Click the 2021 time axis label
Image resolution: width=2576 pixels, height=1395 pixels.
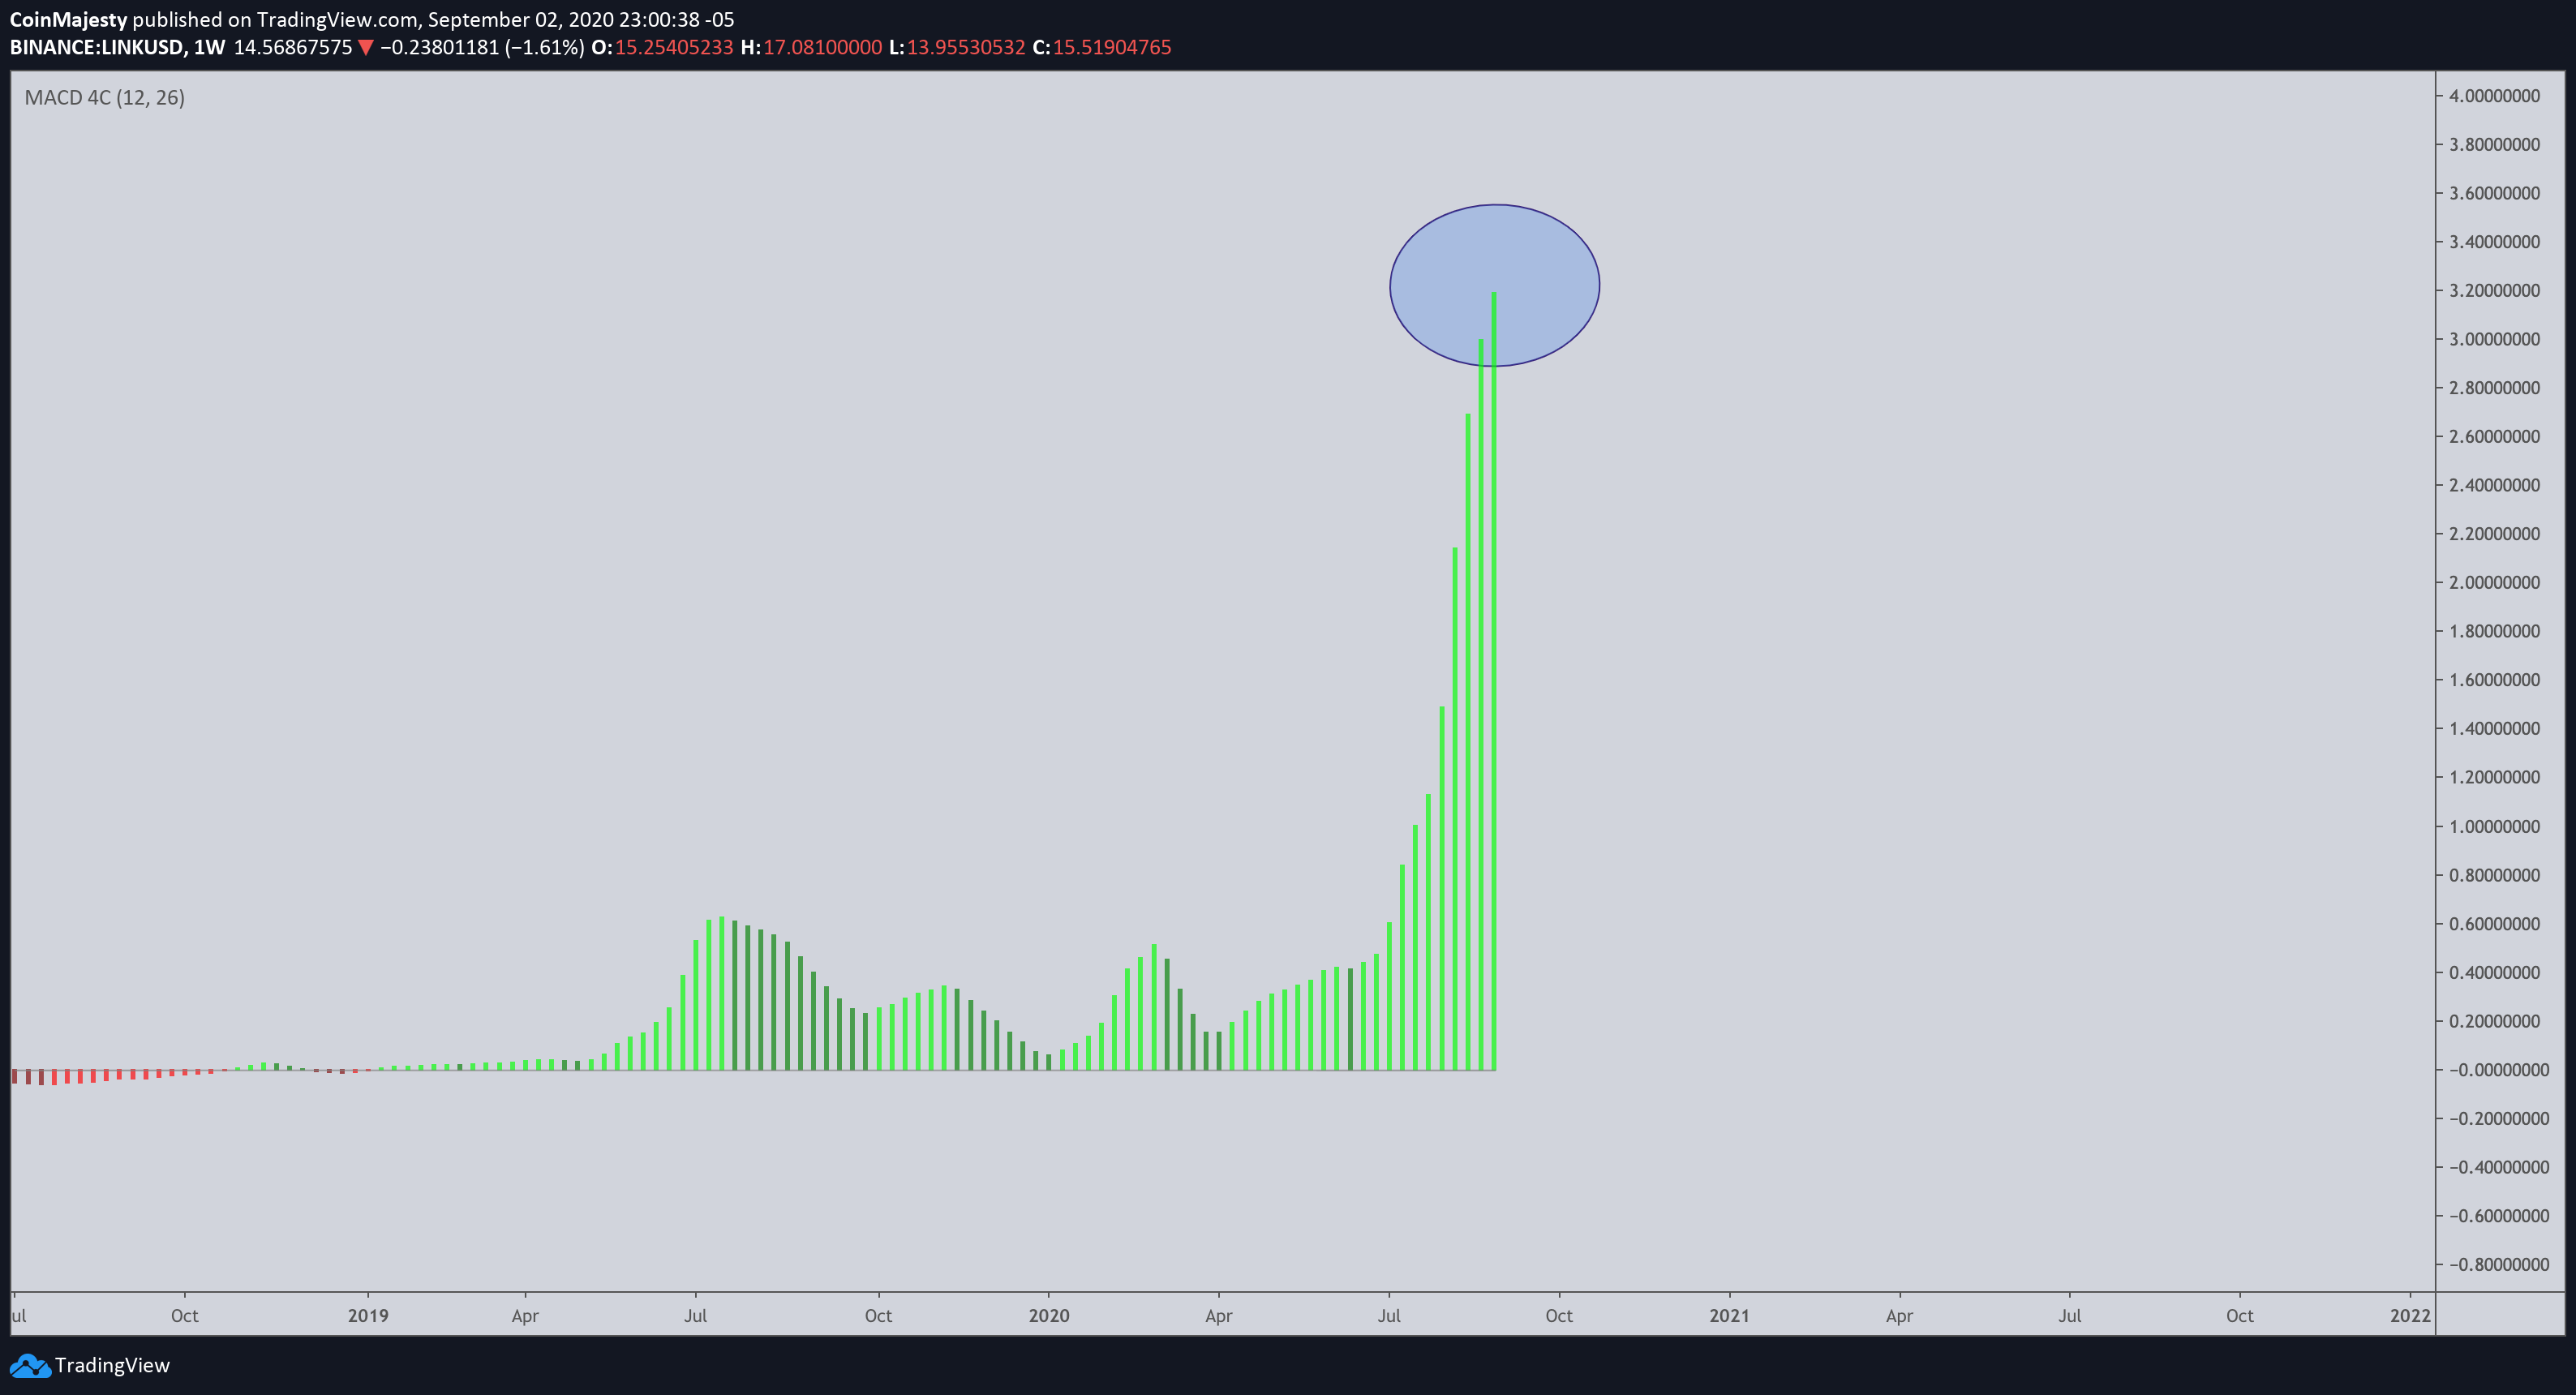[x=1729, y=1316]
